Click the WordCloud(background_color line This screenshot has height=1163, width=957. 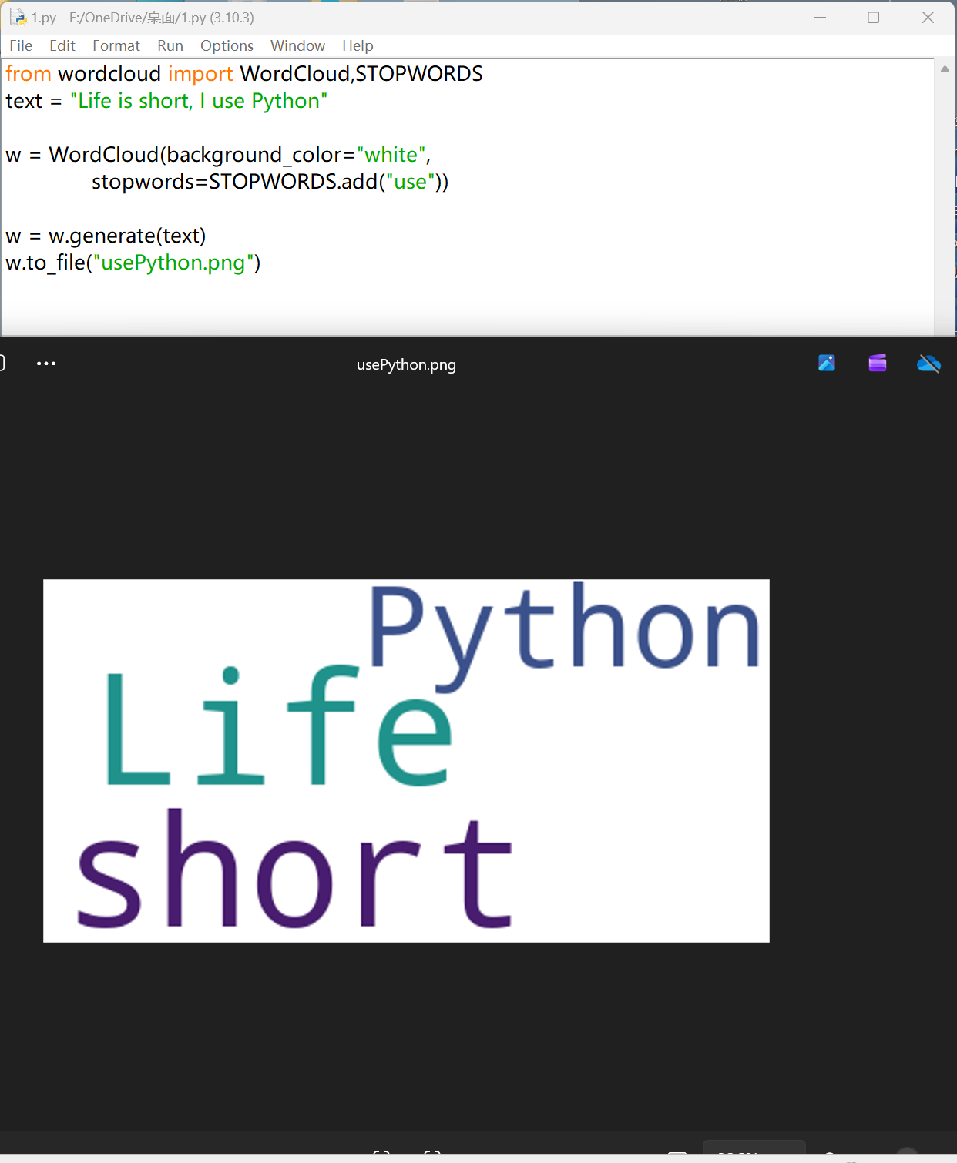218,155
